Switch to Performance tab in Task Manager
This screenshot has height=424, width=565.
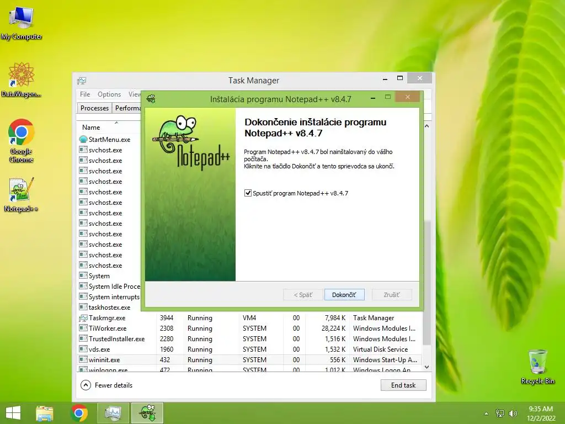pos(127,108)
